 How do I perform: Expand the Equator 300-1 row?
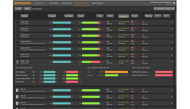click(x=172, y=36)
